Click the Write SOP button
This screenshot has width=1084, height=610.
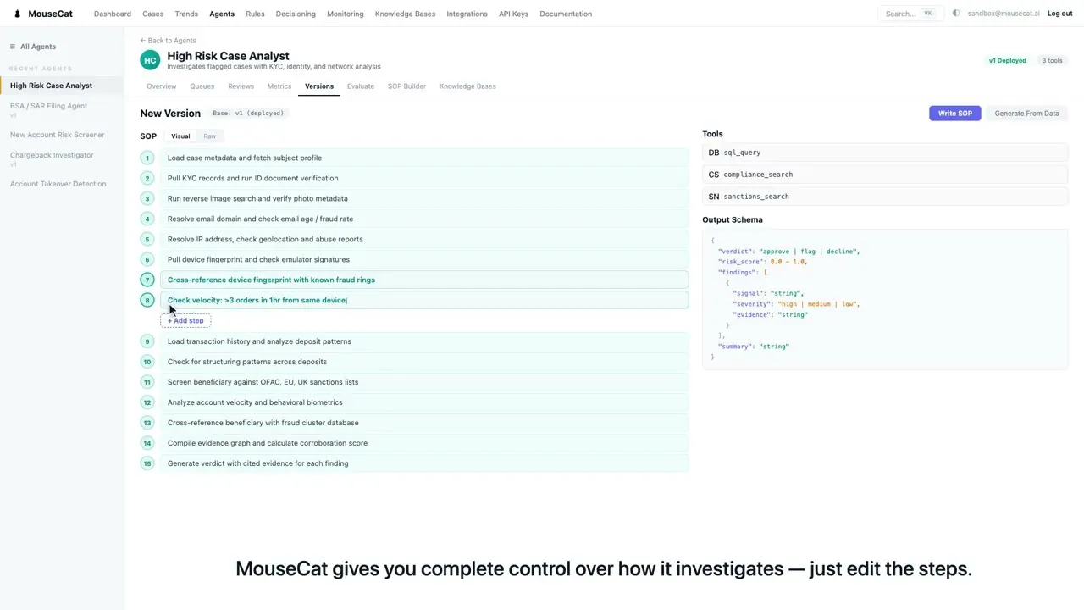[x=955, y=114]
